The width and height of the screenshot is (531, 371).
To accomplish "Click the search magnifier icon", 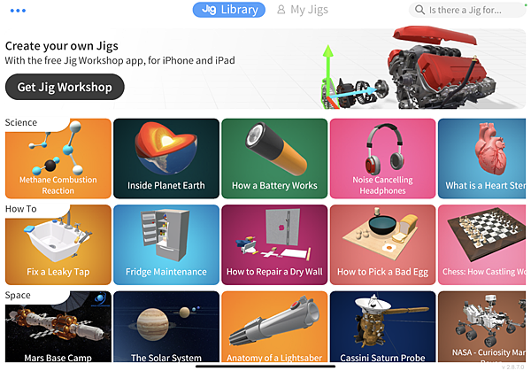I will coord(419,10).
